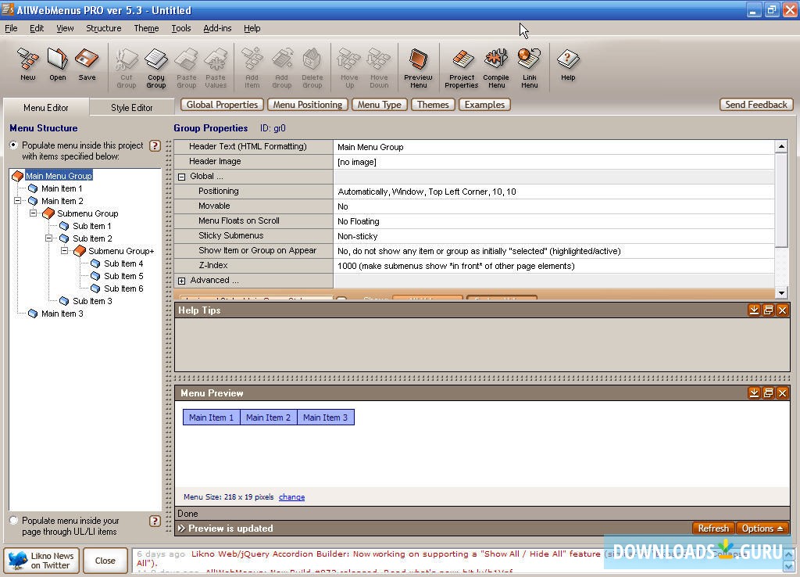Expand the Advanced properties section

[x=180, y=280]
